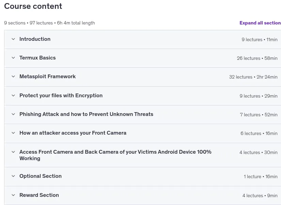This screenshot has height=205, width=281.
Task: Select the Metasploit Framework section heading
Action: [47, 76]
